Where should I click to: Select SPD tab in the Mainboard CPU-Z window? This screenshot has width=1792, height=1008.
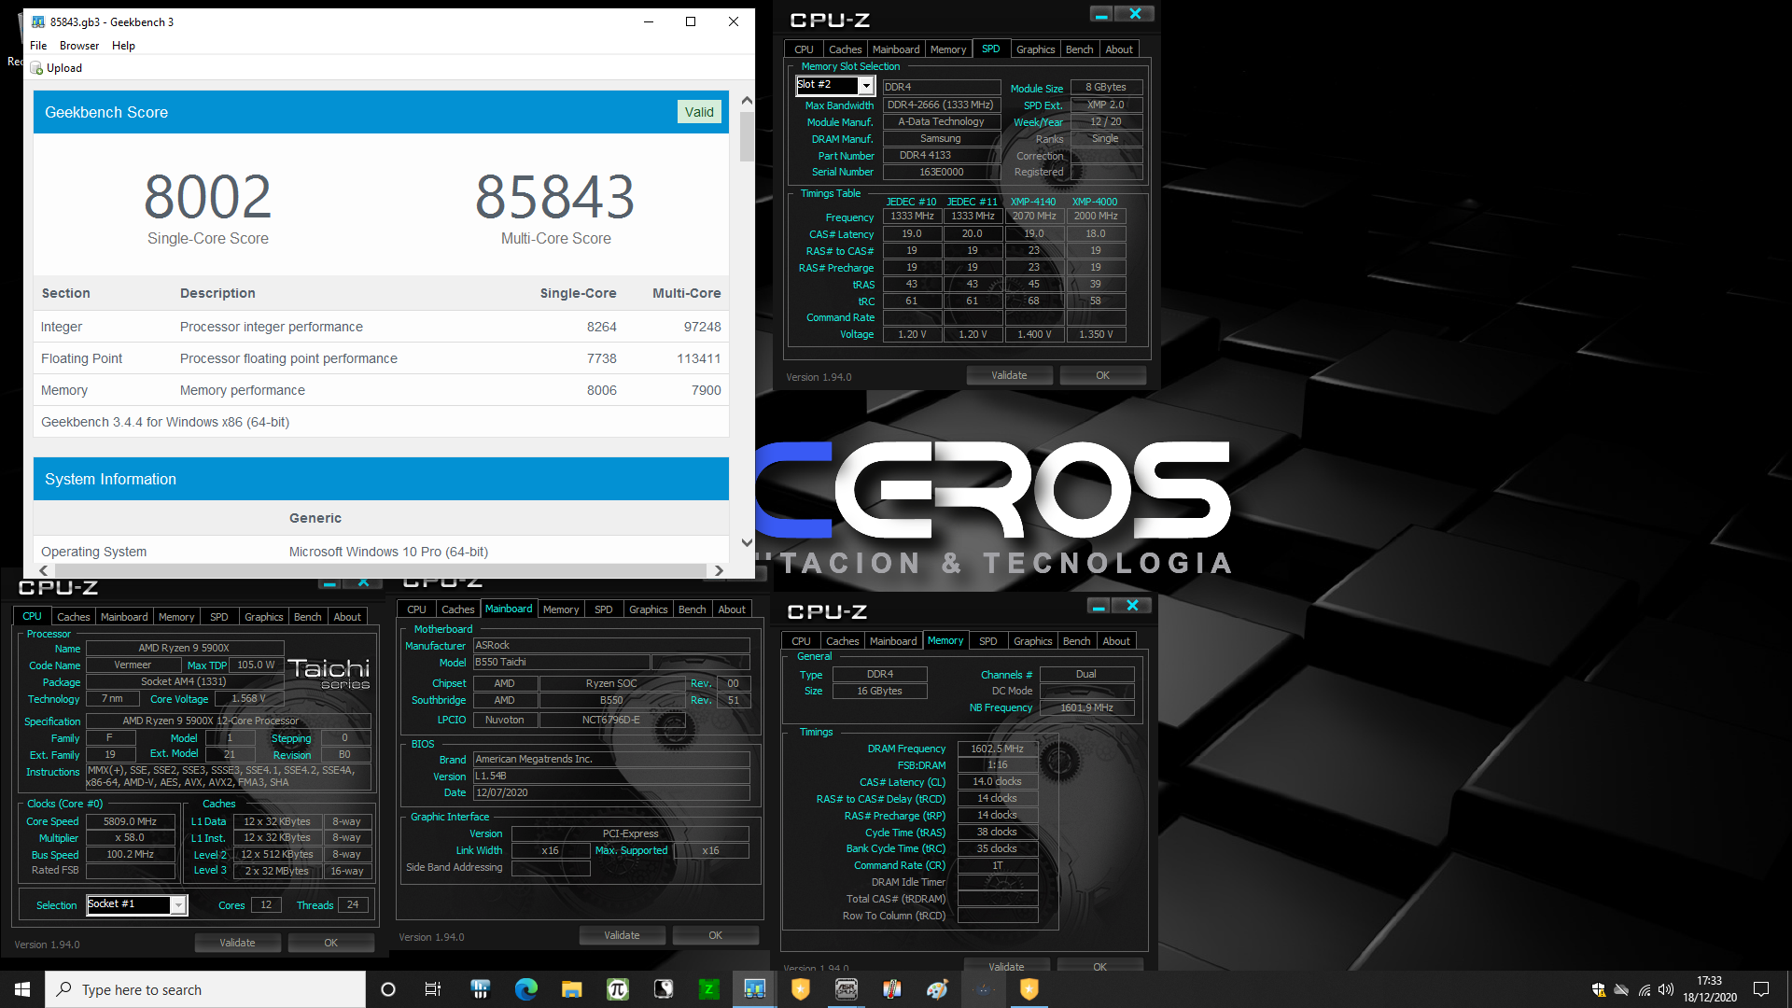pyautogui.click(x=604, y=609)
